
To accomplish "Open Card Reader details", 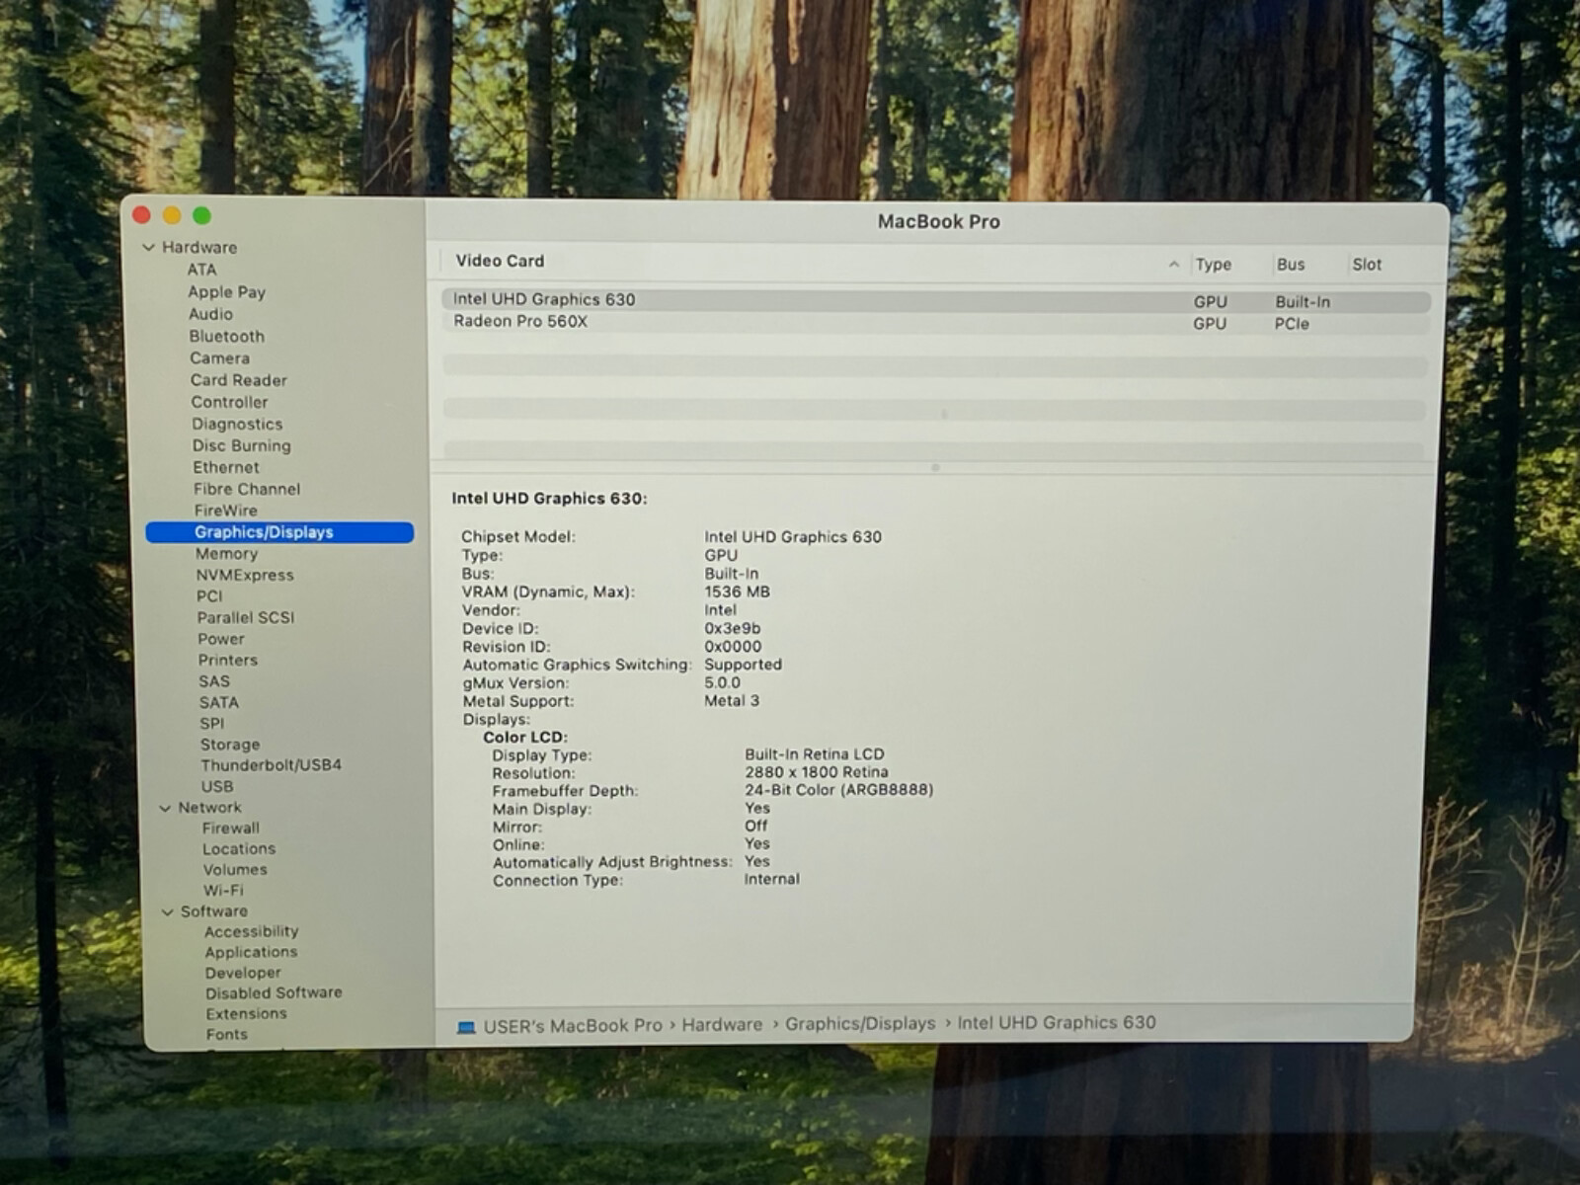I will click(238, 380).
